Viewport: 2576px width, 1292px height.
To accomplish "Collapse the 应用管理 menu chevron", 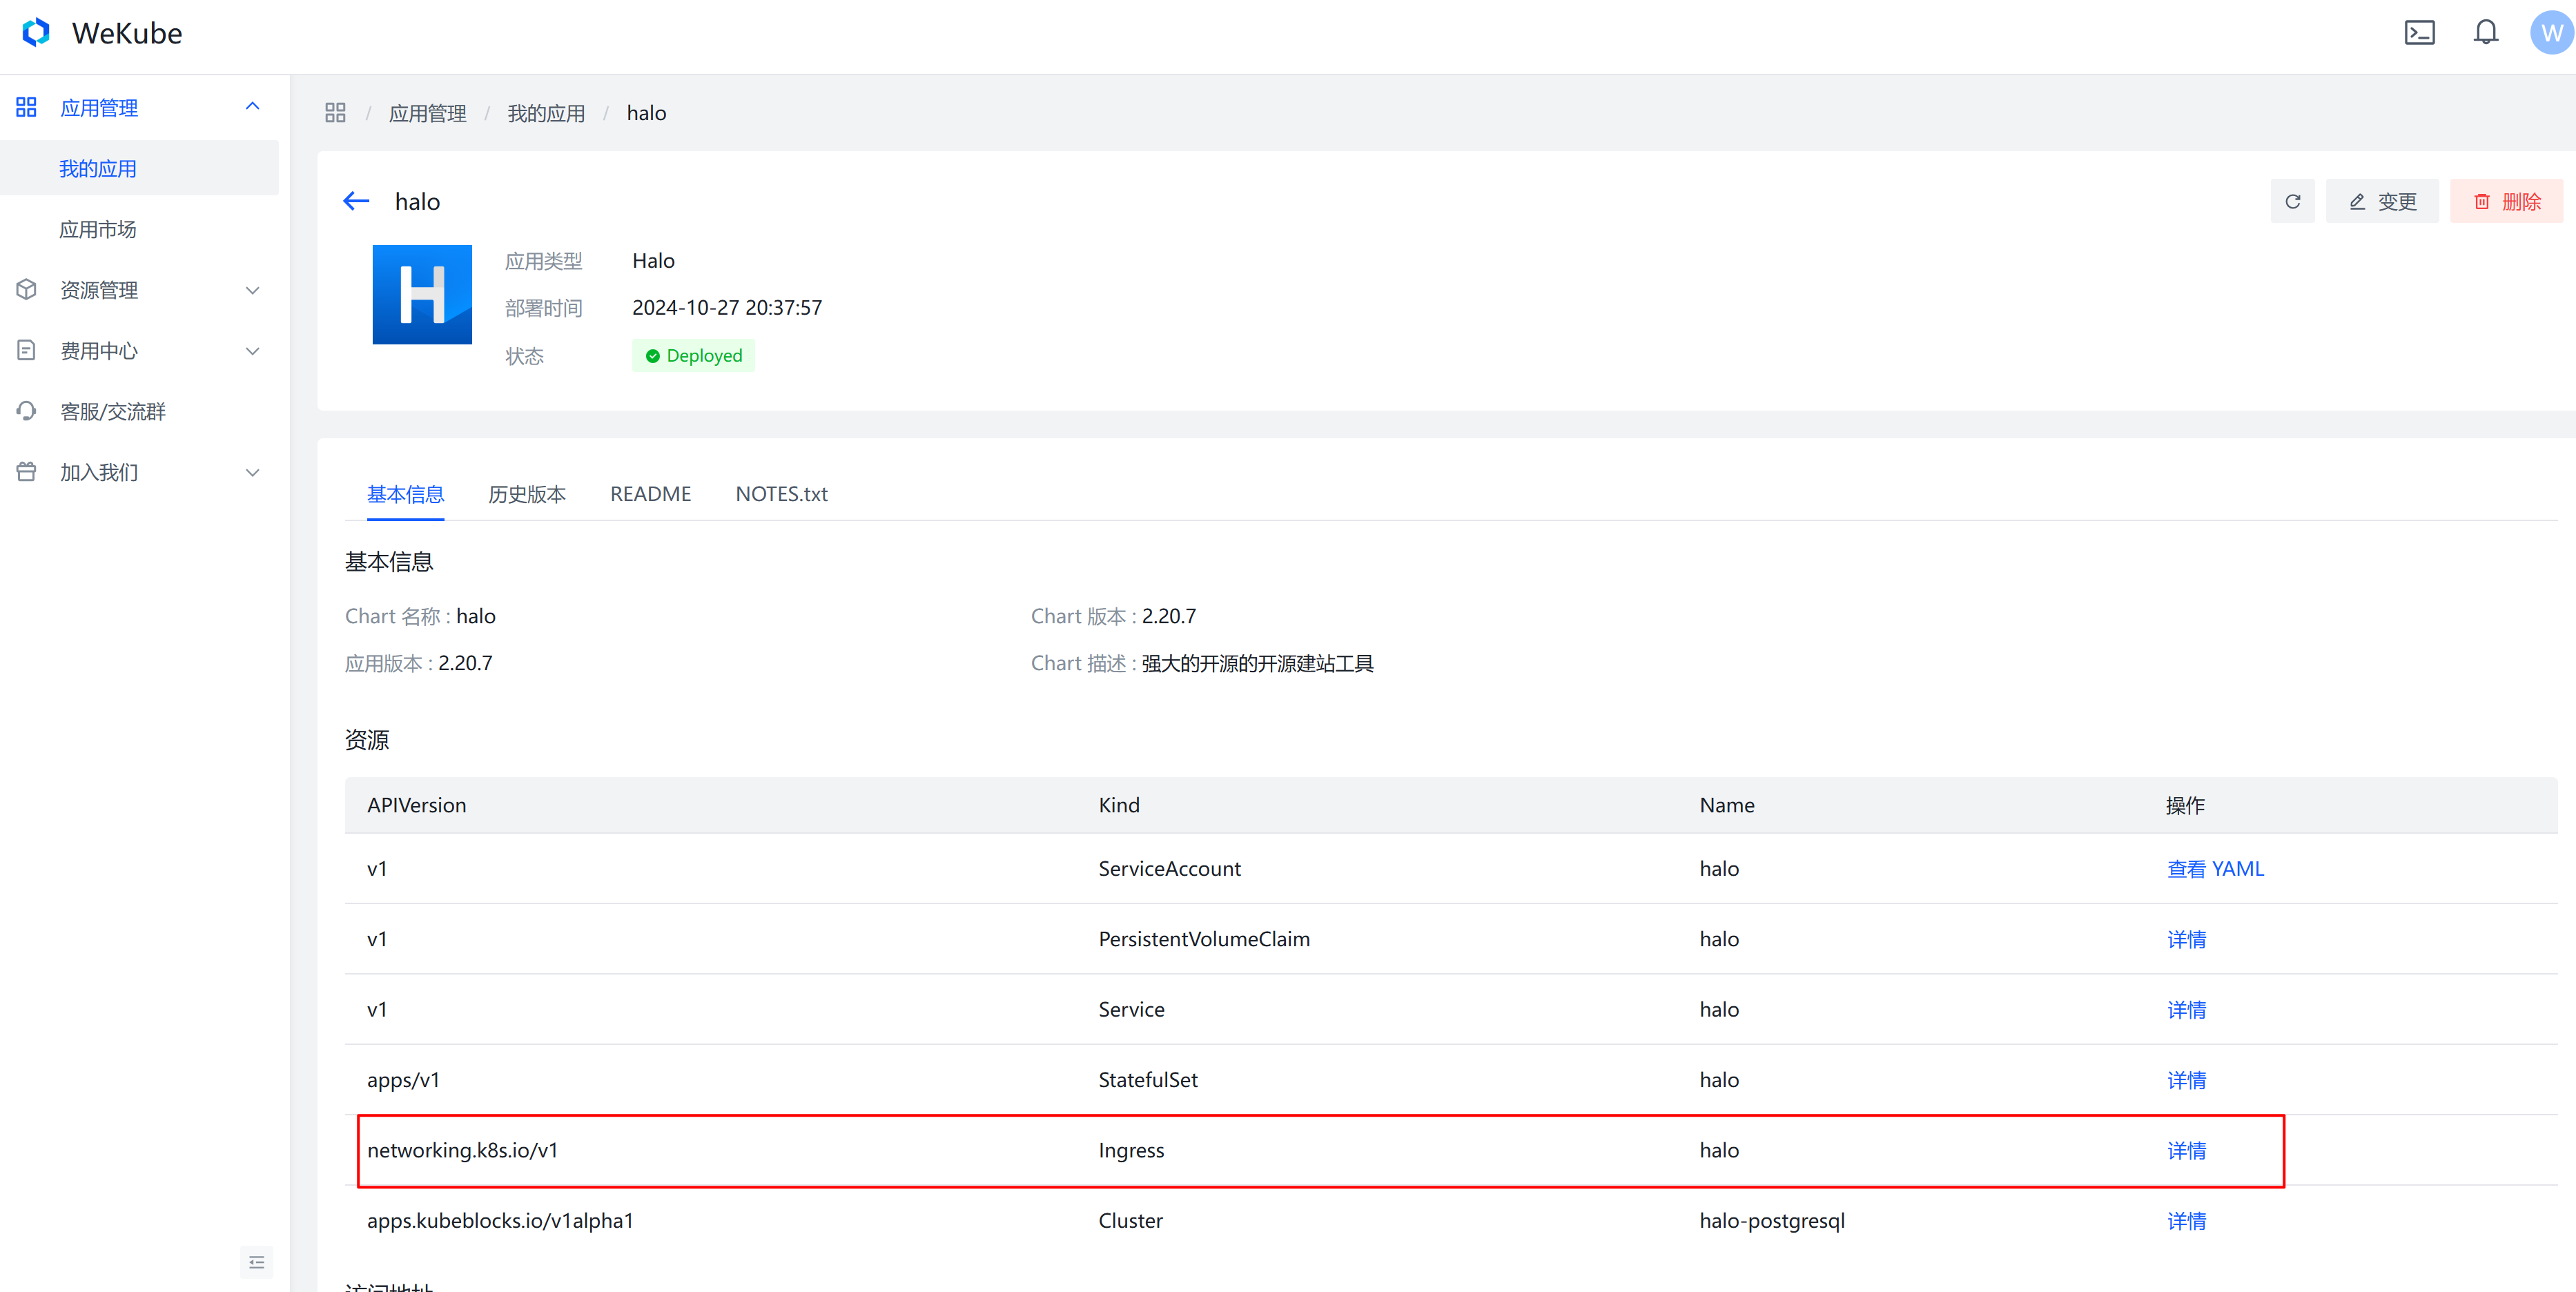I will point(253,107).
